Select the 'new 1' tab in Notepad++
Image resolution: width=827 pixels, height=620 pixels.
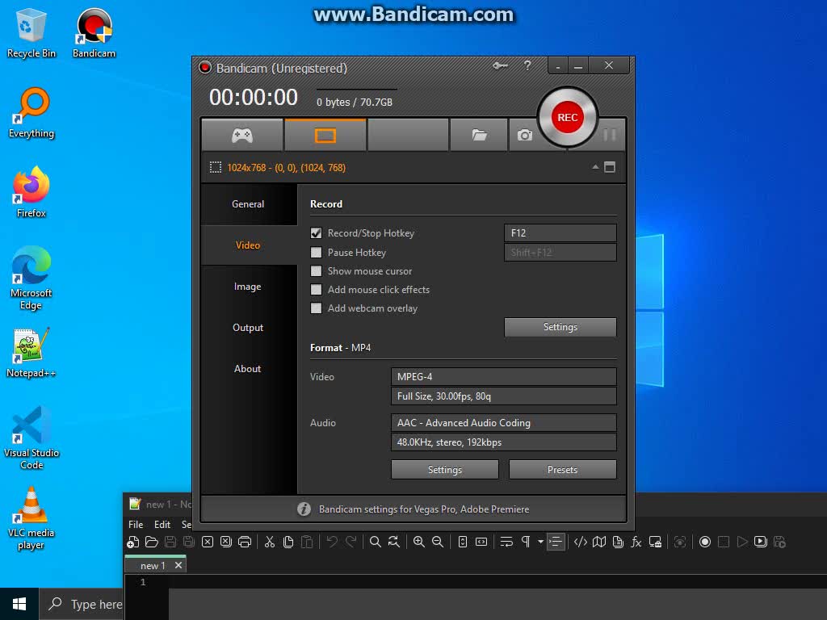[152, 565]
